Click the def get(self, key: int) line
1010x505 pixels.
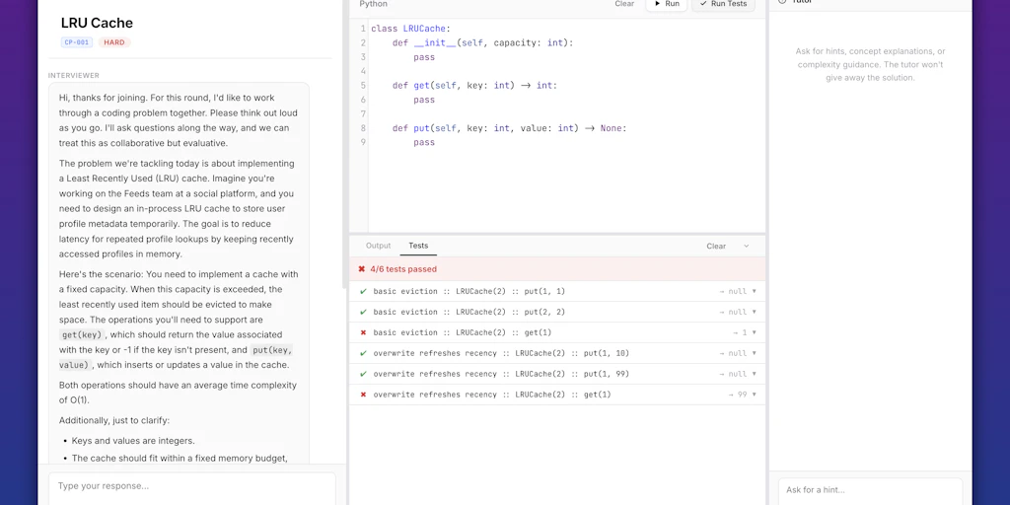click(474, 85)
